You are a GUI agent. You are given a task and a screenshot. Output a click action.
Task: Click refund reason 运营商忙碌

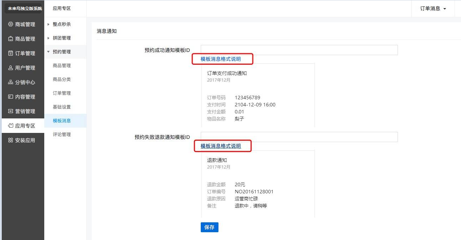point(246,199)
